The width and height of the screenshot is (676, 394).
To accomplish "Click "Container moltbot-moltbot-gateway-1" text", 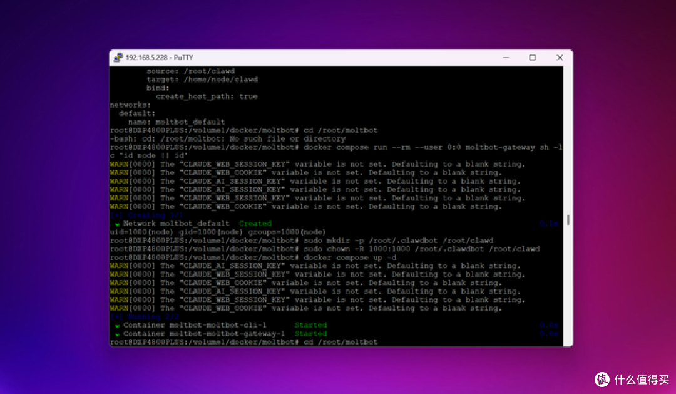I will click(x=204, y=334).
